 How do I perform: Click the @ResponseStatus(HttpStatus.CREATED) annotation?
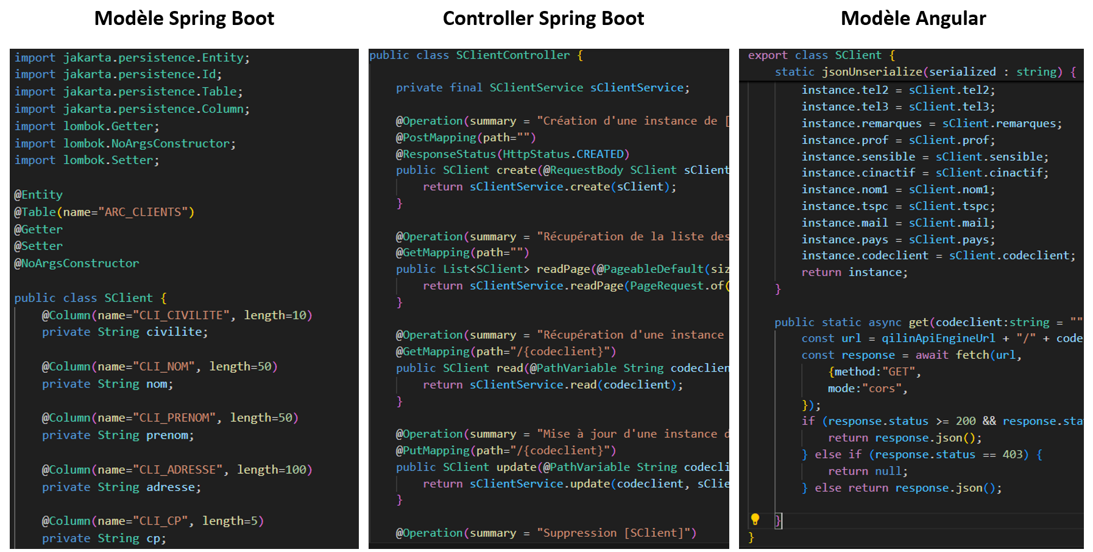pos(512,154)
